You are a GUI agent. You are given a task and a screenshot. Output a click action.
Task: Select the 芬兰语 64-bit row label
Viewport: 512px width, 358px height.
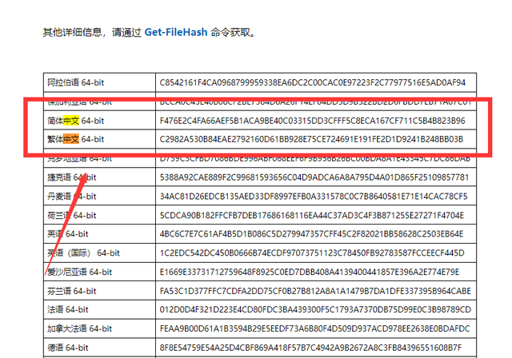[x=72, y=291]
